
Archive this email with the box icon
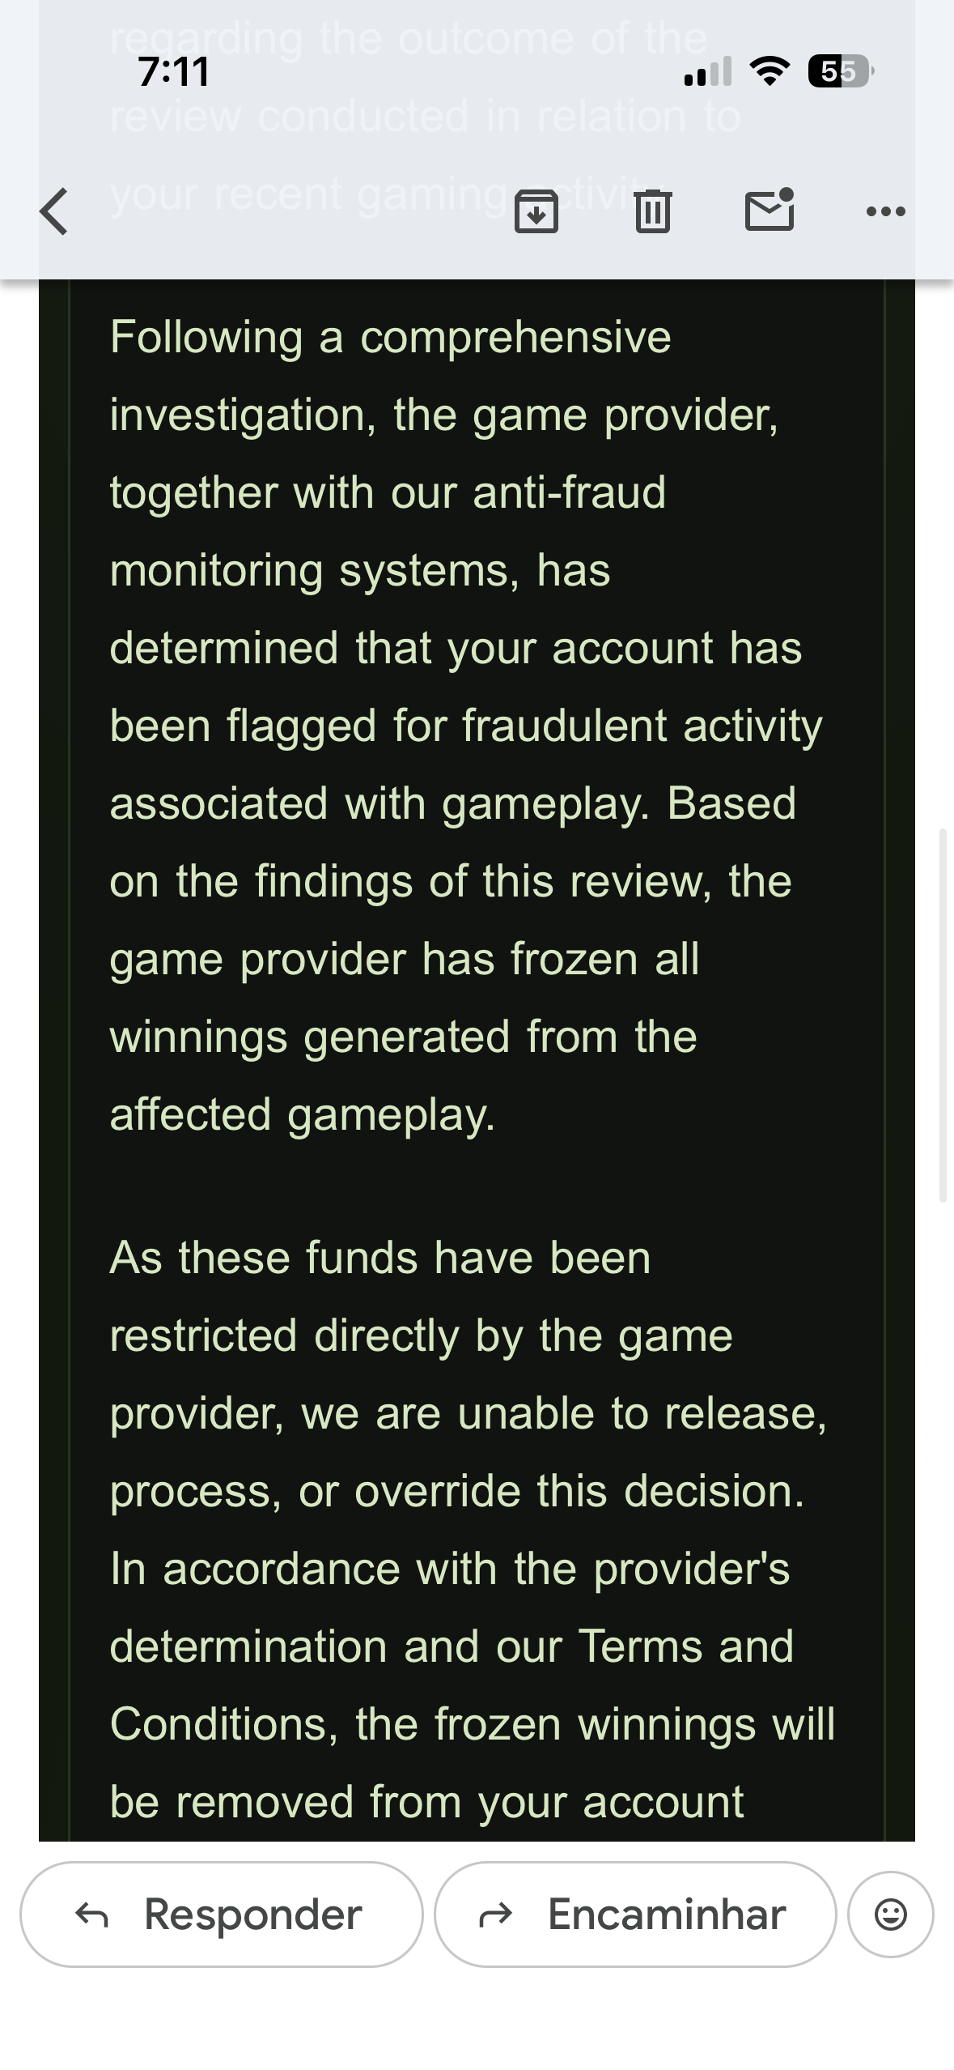[x=536, y=212]
